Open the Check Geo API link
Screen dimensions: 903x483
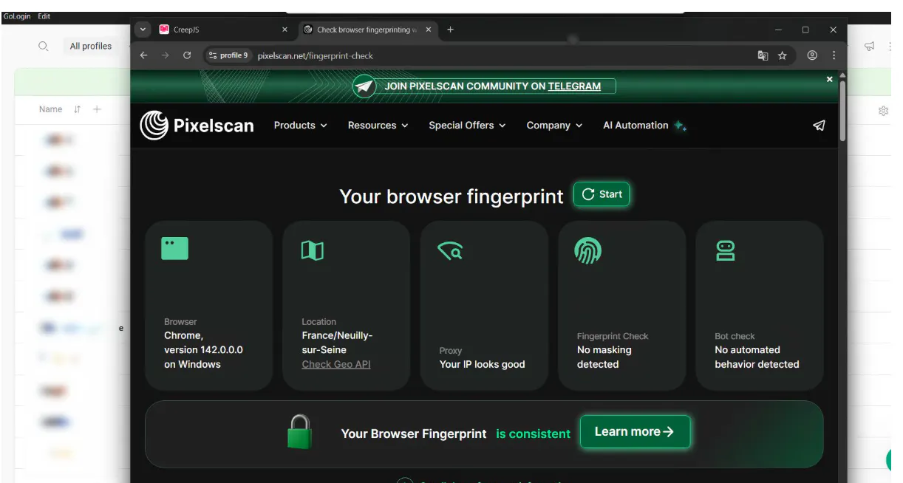pyautogui.click(x=336, y=364)
